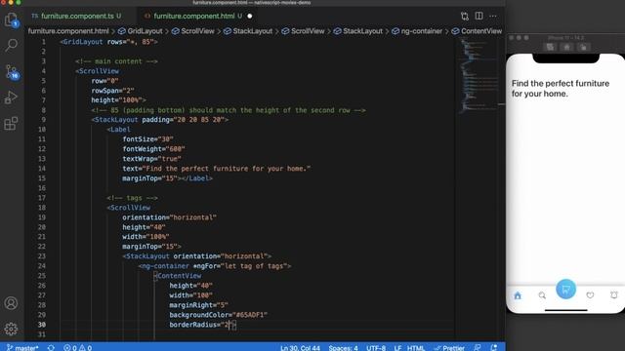This screenshot has width=625, height=351.
Task: Open notifications bell in status bar
Action: point(493,347)
